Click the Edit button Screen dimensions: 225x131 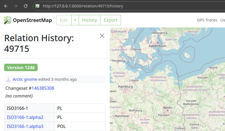click(x=64, y=20)
